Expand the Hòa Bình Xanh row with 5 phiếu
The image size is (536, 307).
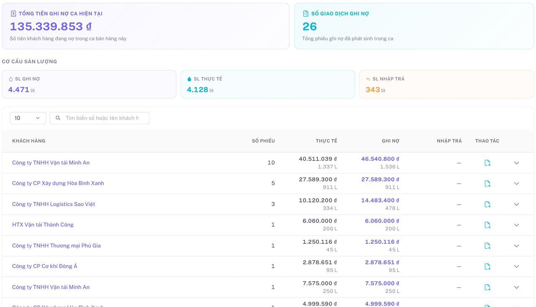(x=516, y=183)
